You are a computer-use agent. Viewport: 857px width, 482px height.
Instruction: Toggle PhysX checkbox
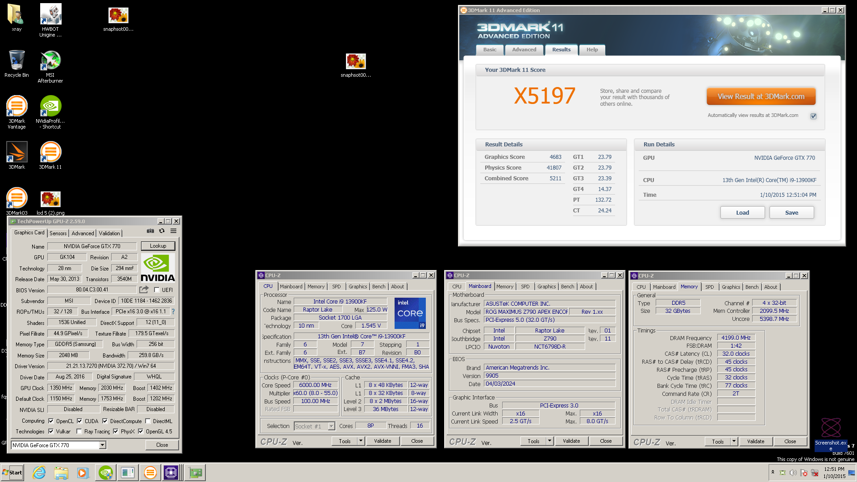(x=116, y=431)
